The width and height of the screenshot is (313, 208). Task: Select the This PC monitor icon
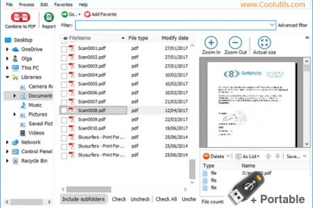(15, 68)
